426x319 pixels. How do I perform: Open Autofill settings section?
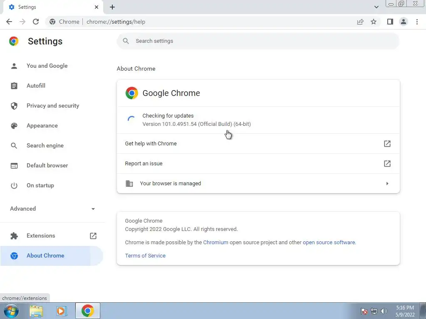(x=36, y=86)
